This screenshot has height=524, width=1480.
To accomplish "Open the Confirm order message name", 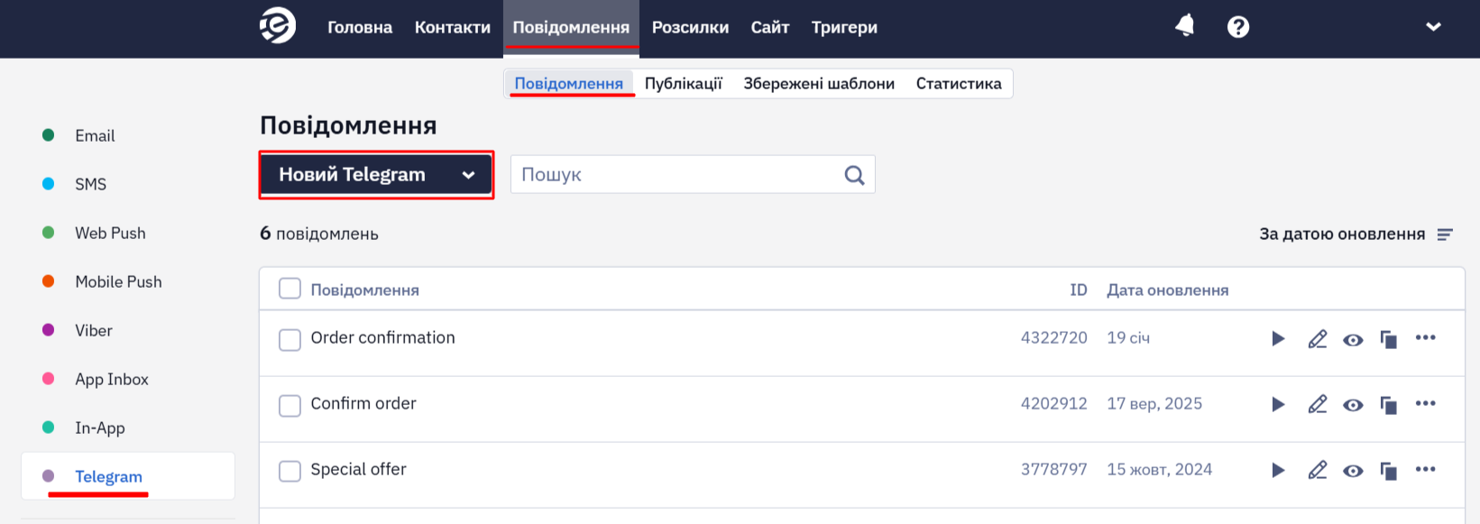I will click(x=363, y=403).
